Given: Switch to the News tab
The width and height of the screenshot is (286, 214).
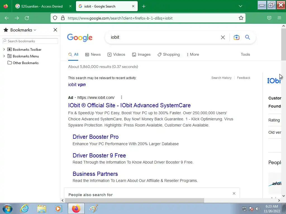Looking at the screenshot, I should (x=93, y=54).
